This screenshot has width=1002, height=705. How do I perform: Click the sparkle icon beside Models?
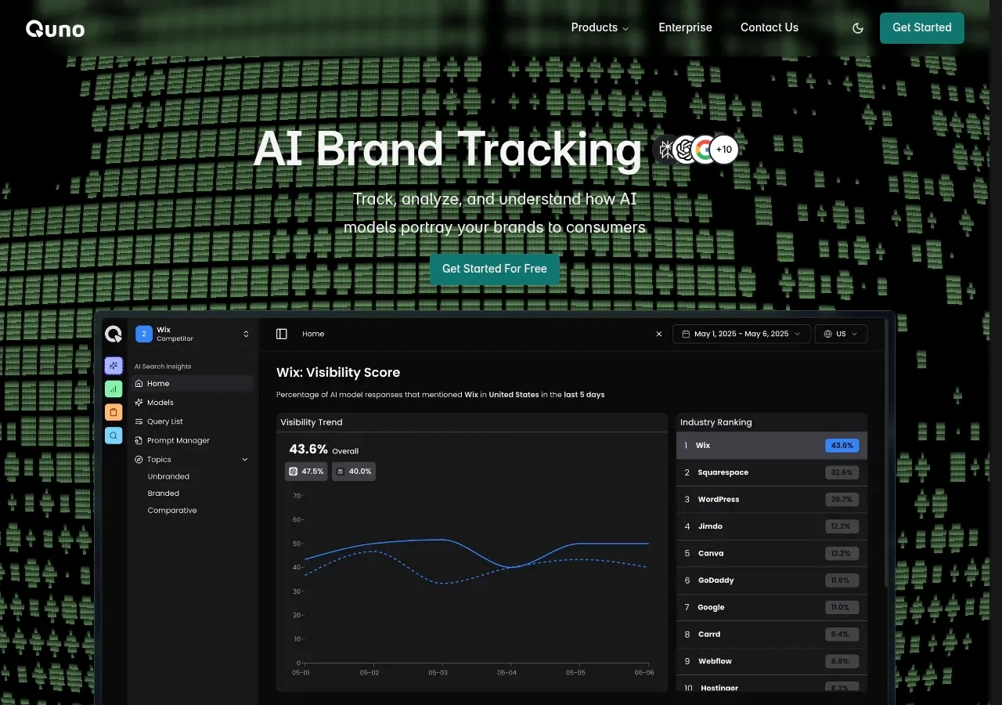point(139,403)
